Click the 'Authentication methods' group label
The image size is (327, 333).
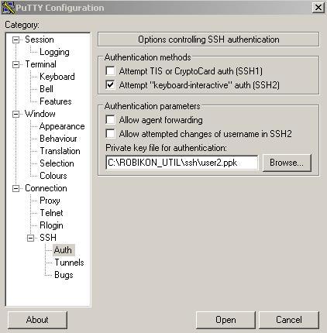(x=148, y=57)
